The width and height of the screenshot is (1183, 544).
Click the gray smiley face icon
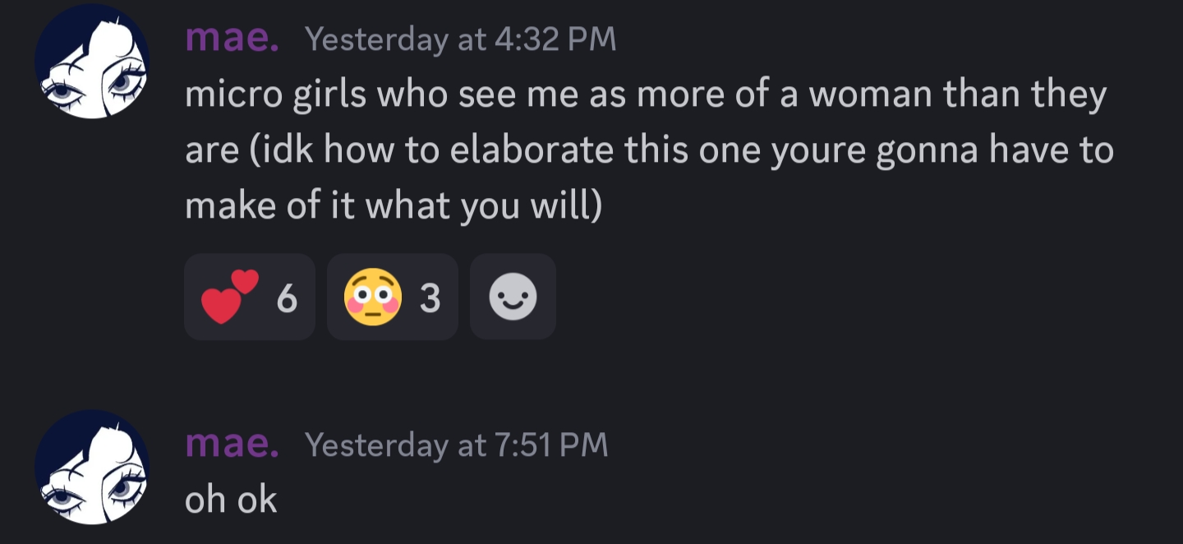pyautogui.click(x=513, y=297)
